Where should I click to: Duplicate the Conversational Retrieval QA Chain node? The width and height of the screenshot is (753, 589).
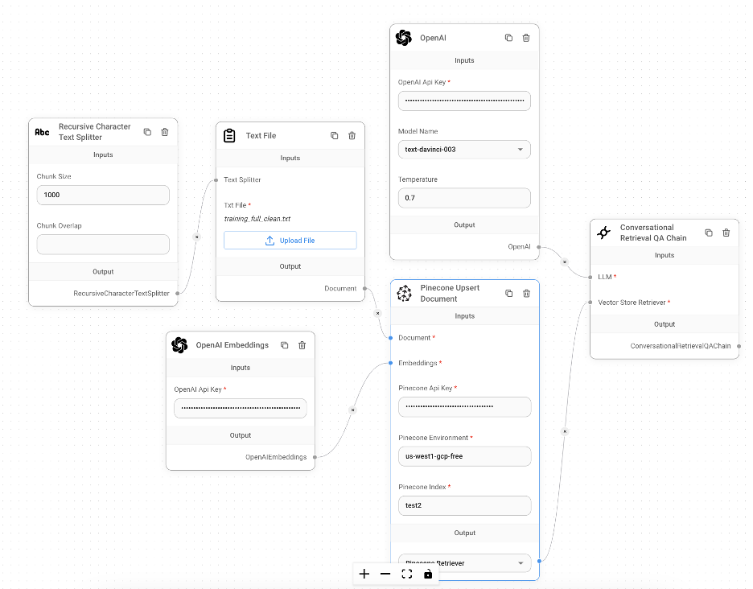[x=709, y=233]
